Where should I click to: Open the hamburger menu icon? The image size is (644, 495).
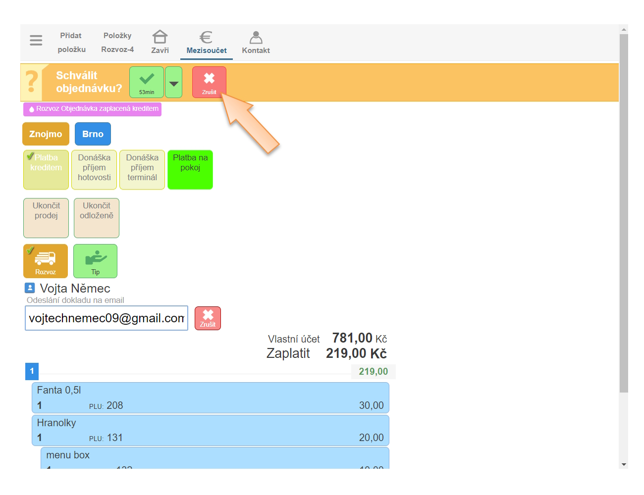pyautogui.click(x=36, y=40)
